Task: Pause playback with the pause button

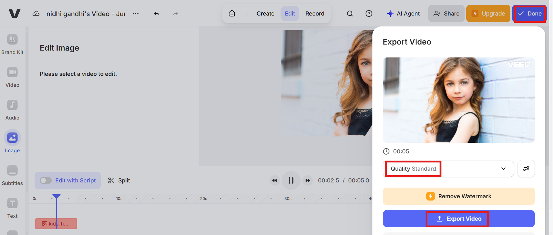Action: [x=291, y=180]
